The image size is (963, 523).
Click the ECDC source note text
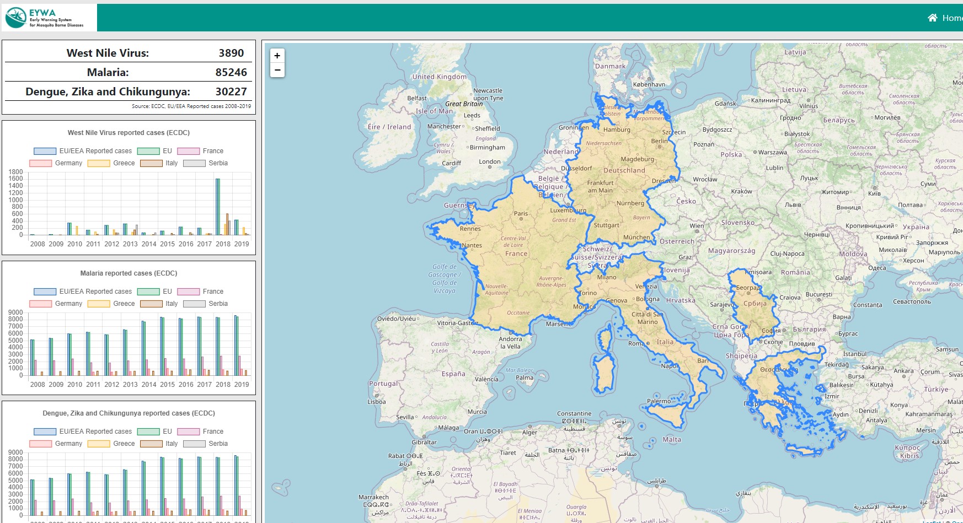click(191, 106)
